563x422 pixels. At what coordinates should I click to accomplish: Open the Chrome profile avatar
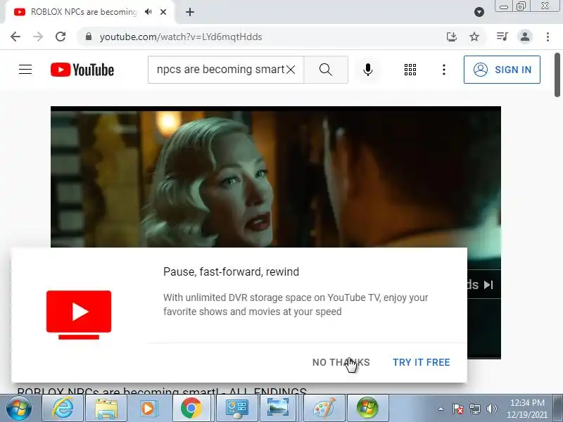click(525, 37)
